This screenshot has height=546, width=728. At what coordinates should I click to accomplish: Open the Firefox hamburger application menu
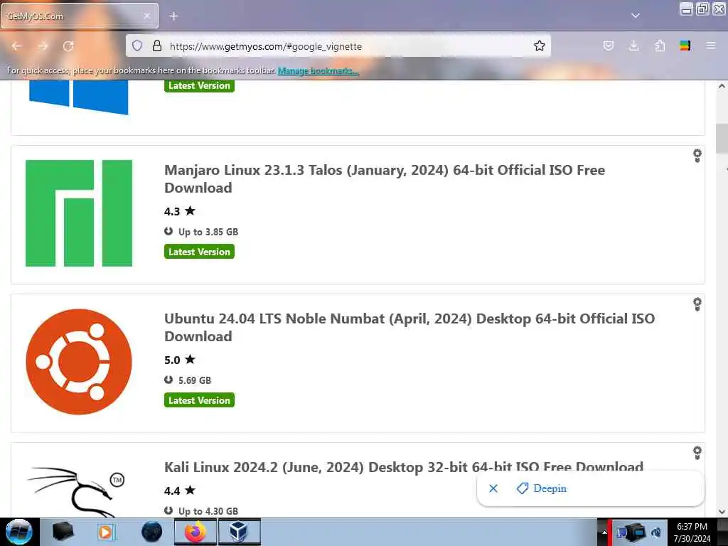[711, 45]
